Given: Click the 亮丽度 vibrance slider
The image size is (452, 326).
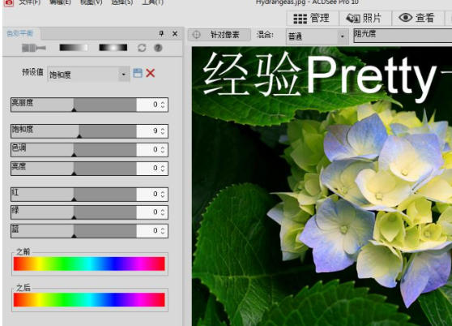Looking at the screenshot, I should (x=74, y=105).
